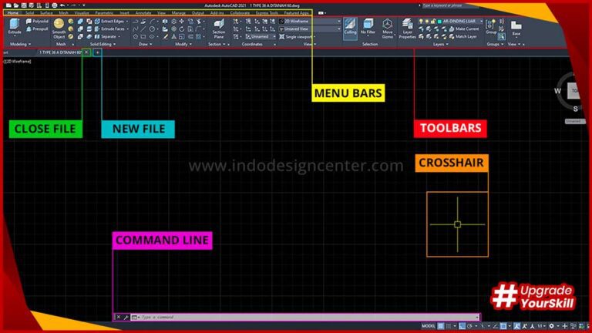This screenshot has width=592, height=333.
Task: Open the 2D Wireframe visual style dropdown
Action: click(x=310, y=22)
